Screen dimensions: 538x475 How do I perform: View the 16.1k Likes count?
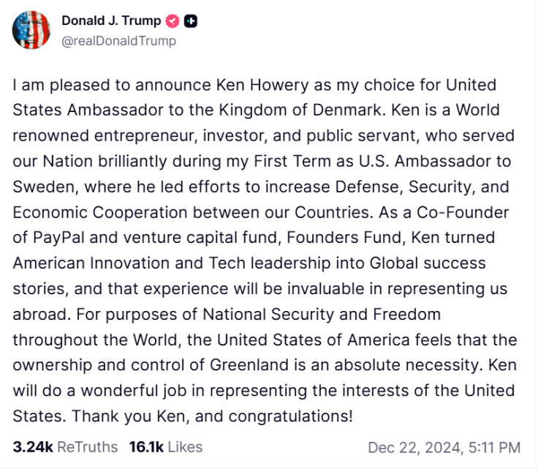point(146,446)
